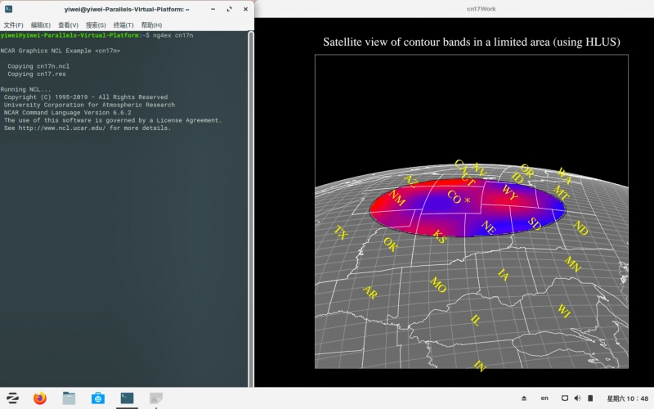Screen dimensions: 654x409
Task: Click the terminal icon in title bar
Action: [x=8, y=8]
